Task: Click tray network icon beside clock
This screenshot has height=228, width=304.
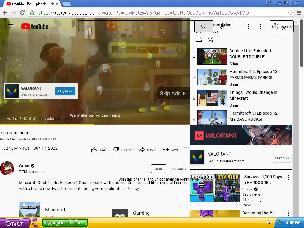Action: point(280,222)
